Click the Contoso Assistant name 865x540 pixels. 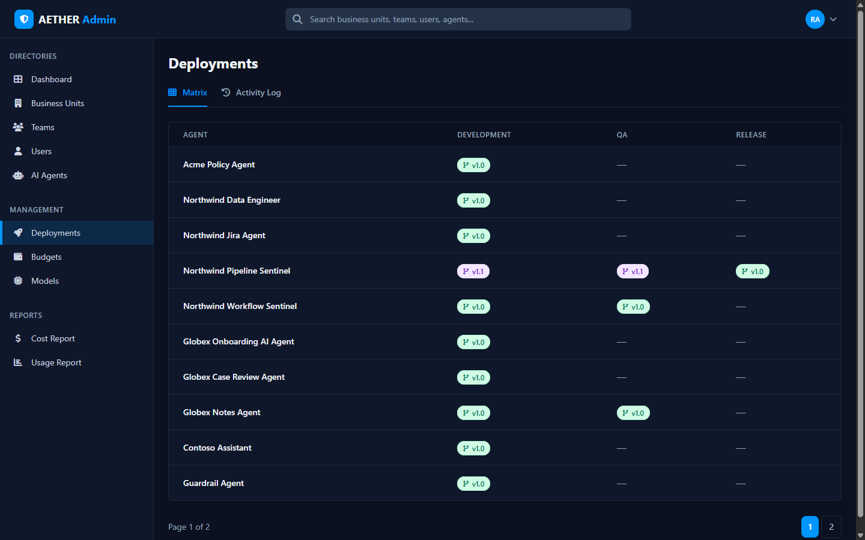pyautogui.click(x=217, y=448)
